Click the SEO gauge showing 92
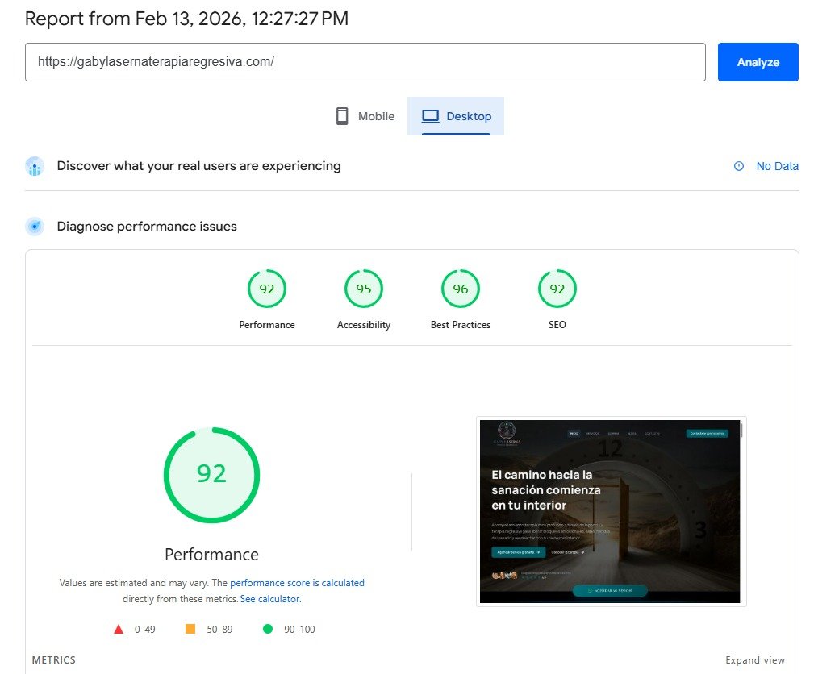The height and width of the screenshot is (674, 814). (557, 288)
